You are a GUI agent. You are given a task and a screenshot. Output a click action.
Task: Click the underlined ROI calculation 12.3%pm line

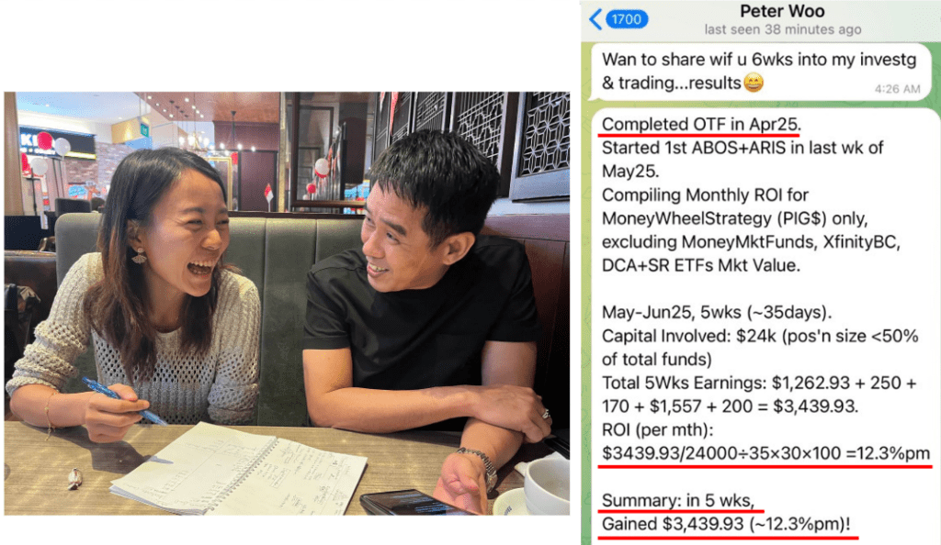coord(765,452)
